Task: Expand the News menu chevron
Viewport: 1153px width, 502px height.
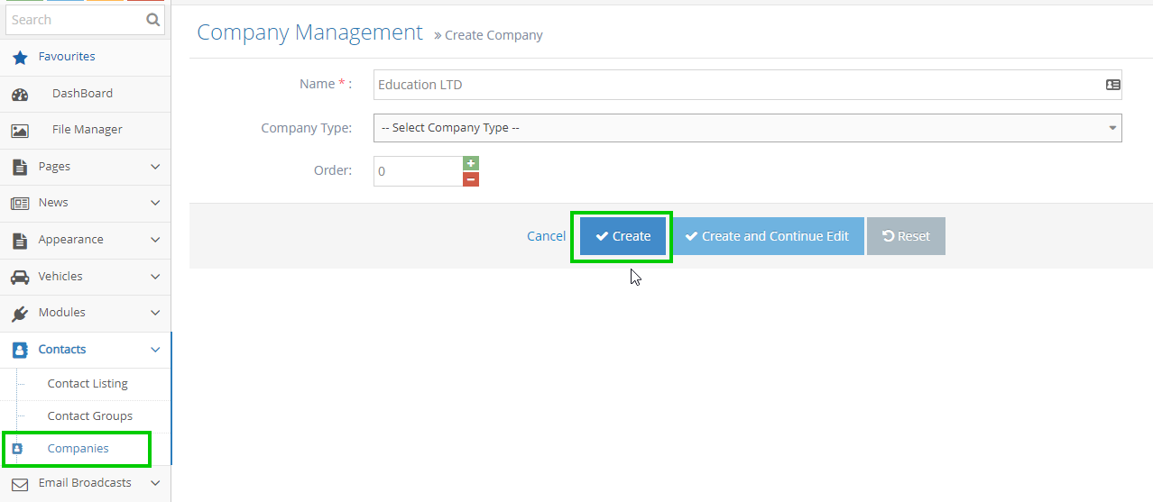Action: tap(155, 203)
